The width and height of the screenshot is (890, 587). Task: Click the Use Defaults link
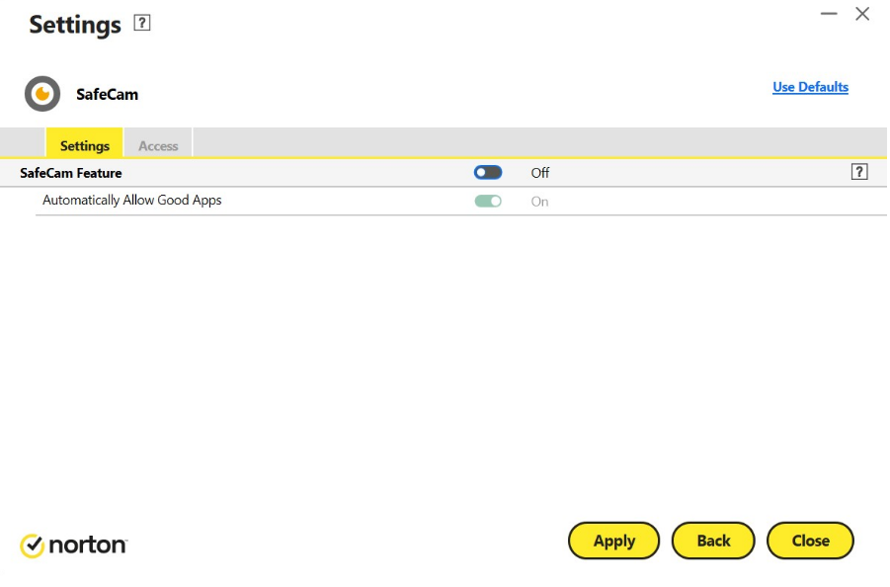811,87
